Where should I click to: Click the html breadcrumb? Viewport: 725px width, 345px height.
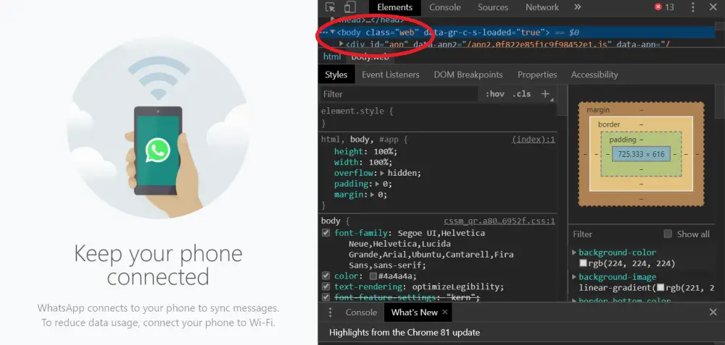point(332,56)
